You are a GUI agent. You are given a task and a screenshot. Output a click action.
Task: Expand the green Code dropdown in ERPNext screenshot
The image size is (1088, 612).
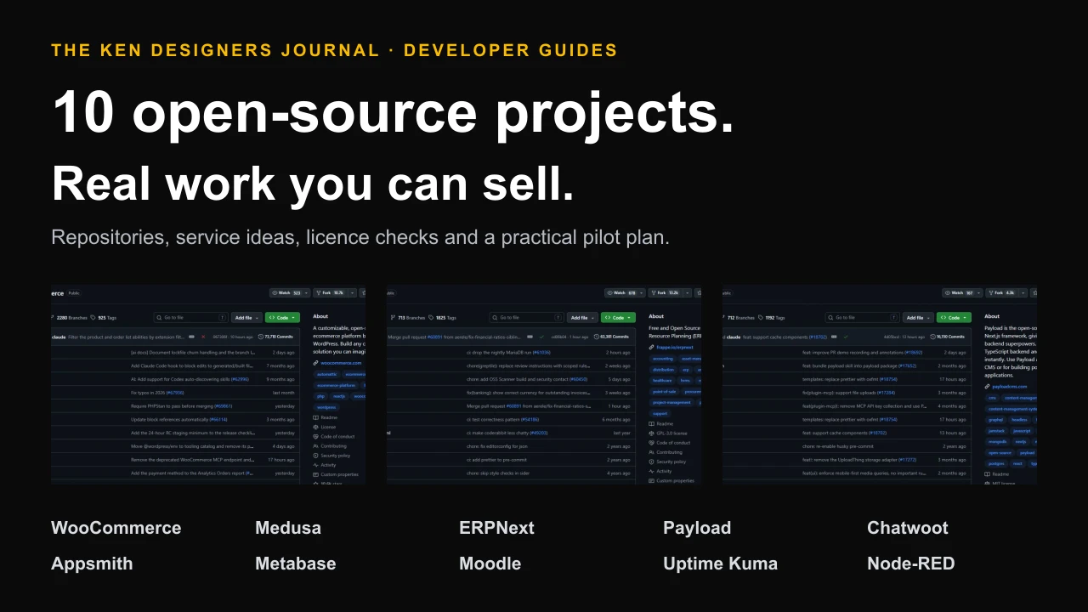pyautogui.click(x=618, y=318)
